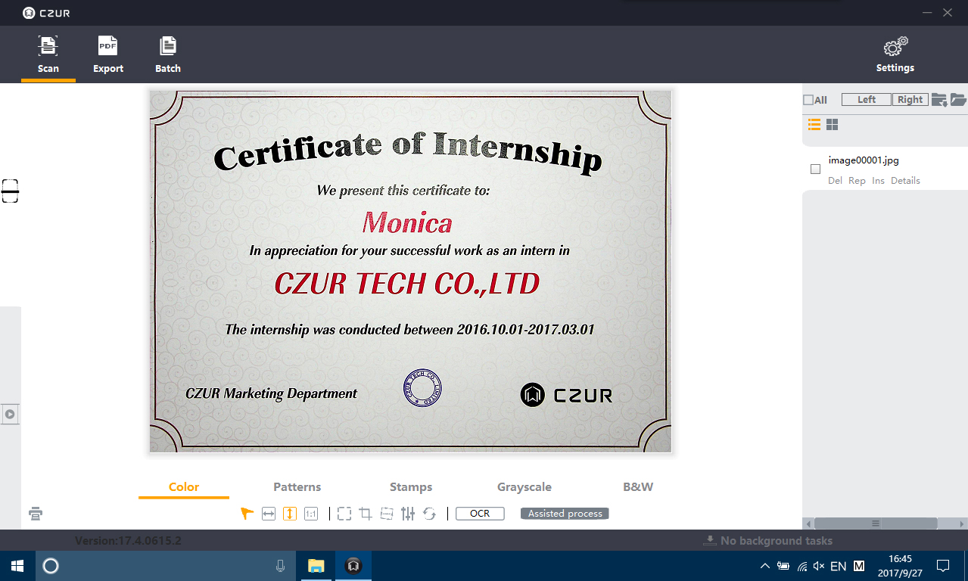Select the Color processing mode
The image size is (968, 581).
[184, 487]
